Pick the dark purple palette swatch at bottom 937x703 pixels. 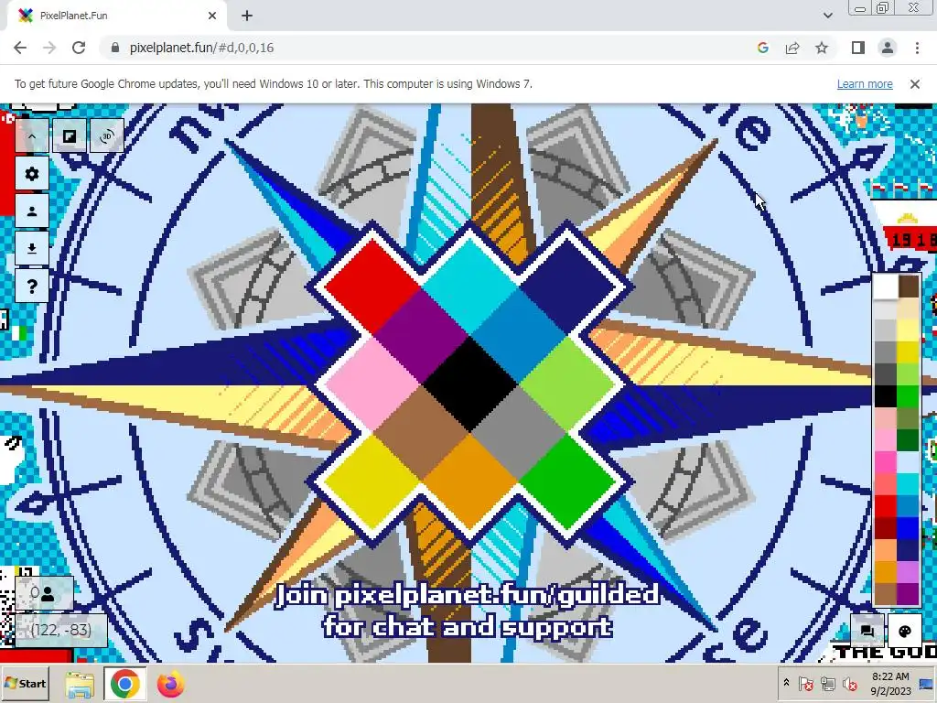tap(908, 594)
